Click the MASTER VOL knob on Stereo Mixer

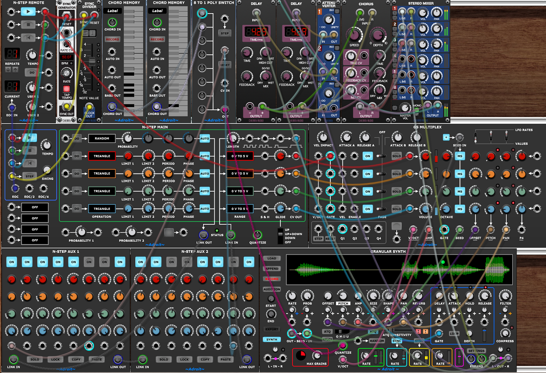(x=405, y=108)
